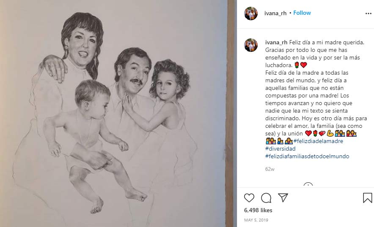View who liked via 6,498 likes

point(258,210)
